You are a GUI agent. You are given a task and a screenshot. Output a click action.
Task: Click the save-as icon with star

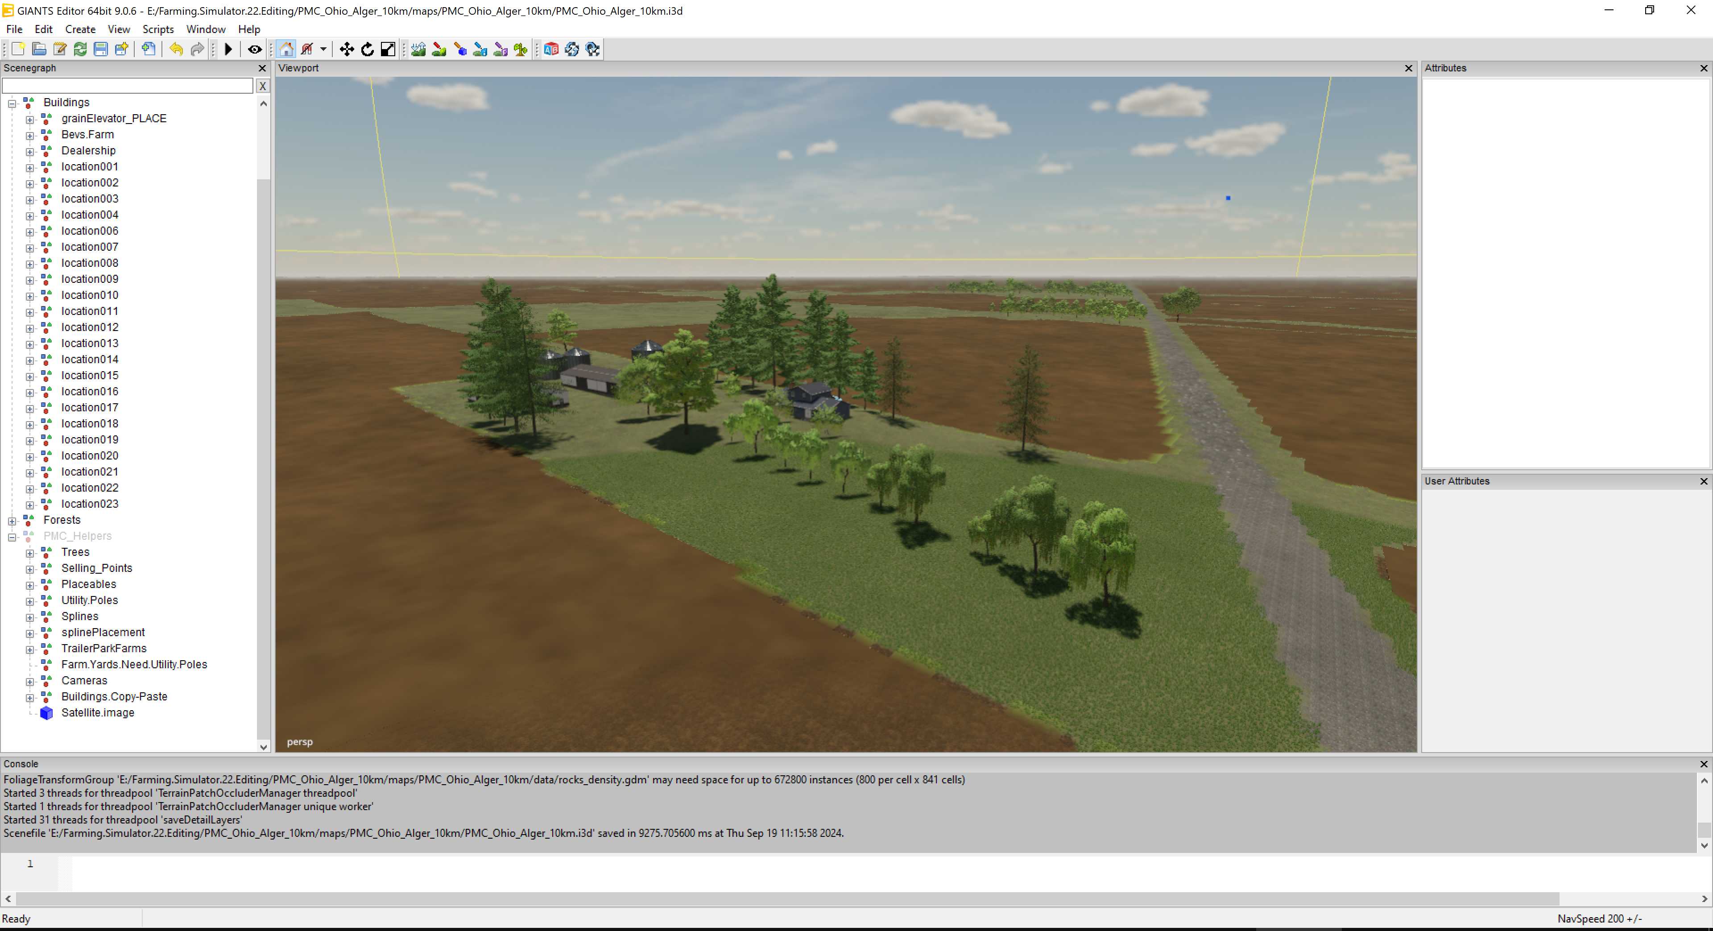pos(122,49)
